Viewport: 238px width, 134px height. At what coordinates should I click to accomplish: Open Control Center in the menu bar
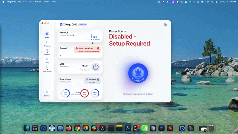point(217,2)
